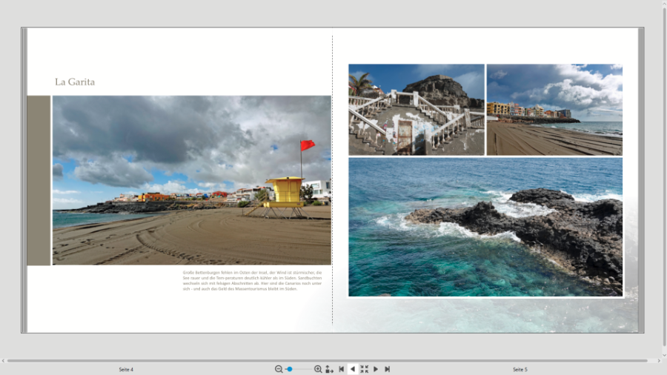The height and width of the screenshot is (375, 667).
Task: Click the horizontal scrollbar left arrow
Action: 4,361
